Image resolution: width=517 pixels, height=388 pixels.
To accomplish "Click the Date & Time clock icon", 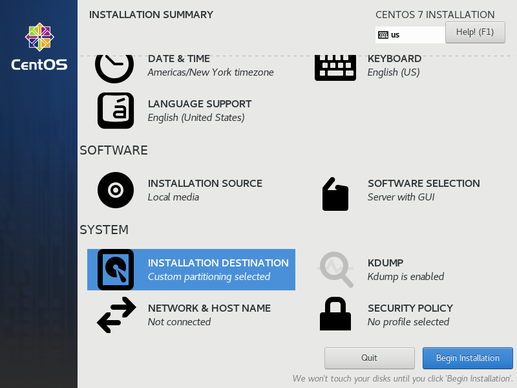I will pyautogui.click(x=114, y=69).
